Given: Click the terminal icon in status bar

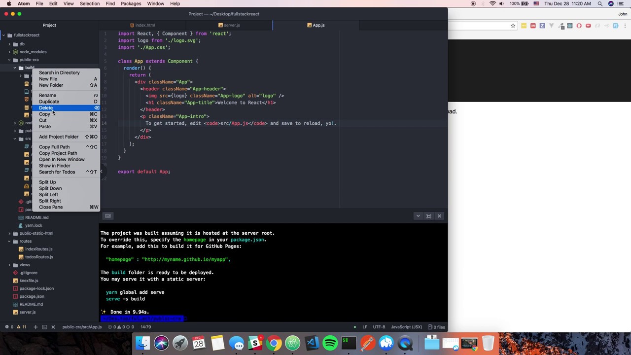Looking at the screenshot, I should click(44, 327).
